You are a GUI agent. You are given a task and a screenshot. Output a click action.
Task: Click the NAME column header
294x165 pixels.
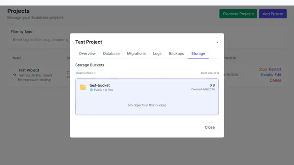tap(17, 58)
